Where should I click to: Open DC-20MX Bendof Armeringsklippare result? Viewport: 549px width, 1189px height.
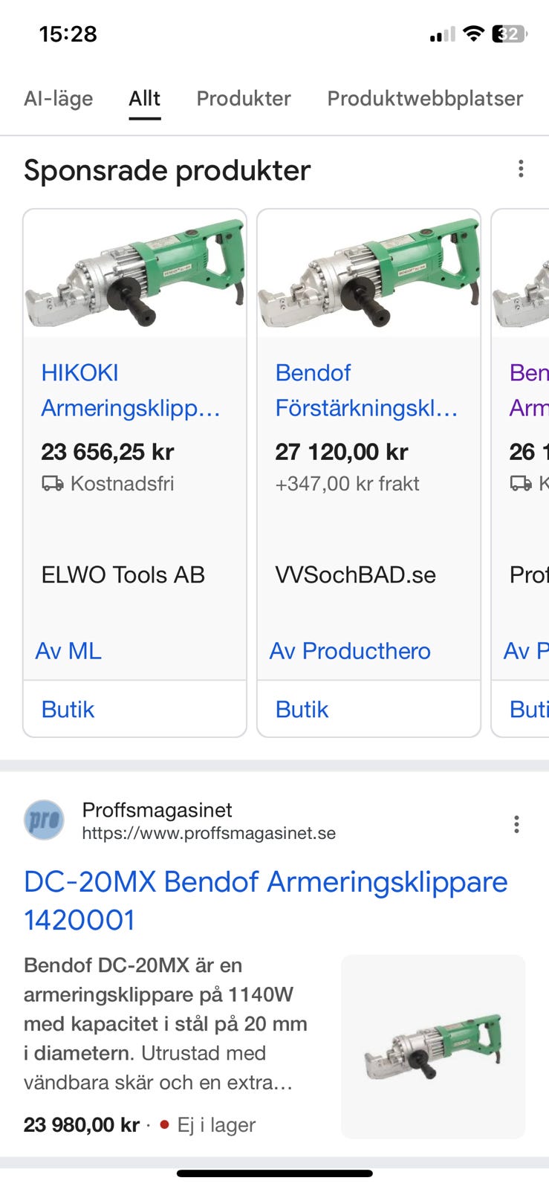tap(265, 901)
